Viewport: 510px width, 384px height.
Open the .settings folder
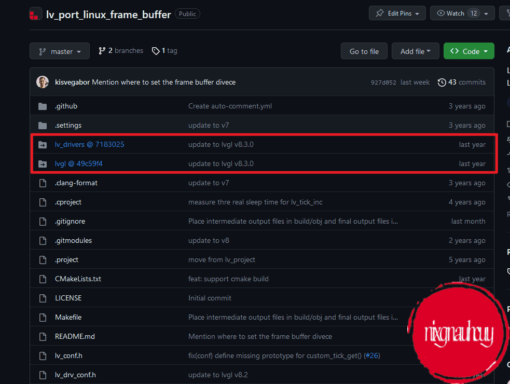(68, 125)
